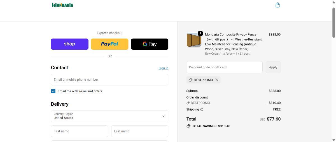Click the Mondaria logo
Screen dimensions: 336x142
coord(62,5)
